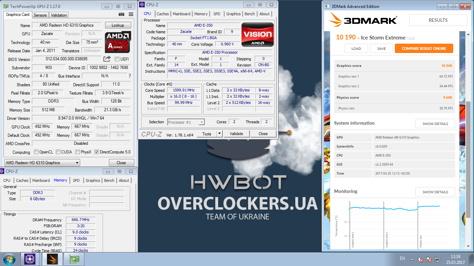Click the Lookup button in GPU-Z

[118, 25]
